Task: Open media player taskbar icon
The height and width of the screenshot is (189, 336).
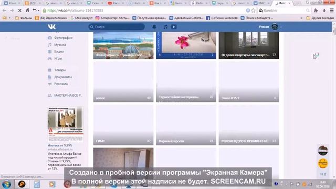Action: point(52,184)
